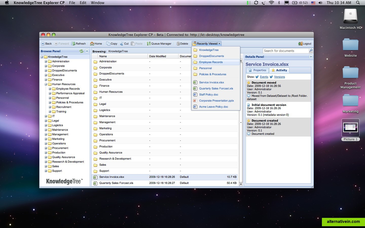Collapse the KnowledgeTree root node

(42, 57)
